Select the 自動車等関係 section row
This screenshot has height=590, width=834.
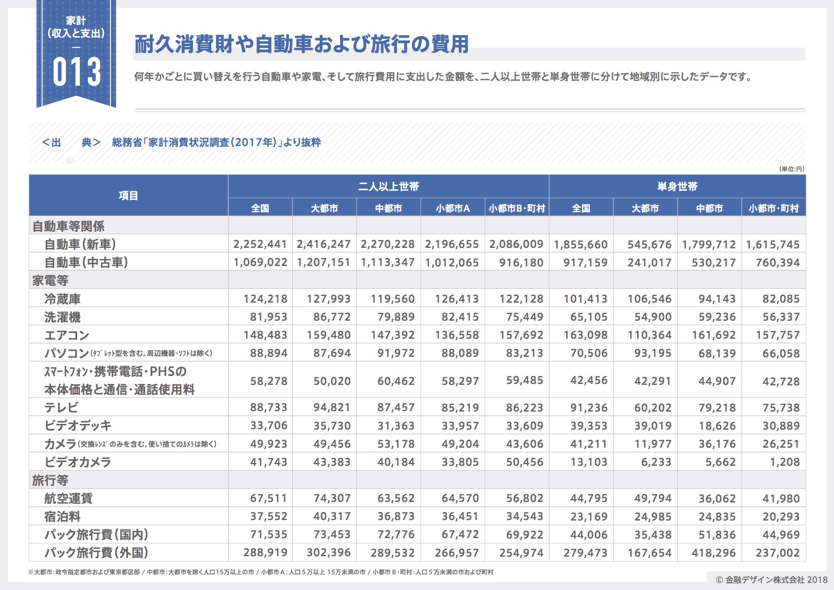point(69,226)
